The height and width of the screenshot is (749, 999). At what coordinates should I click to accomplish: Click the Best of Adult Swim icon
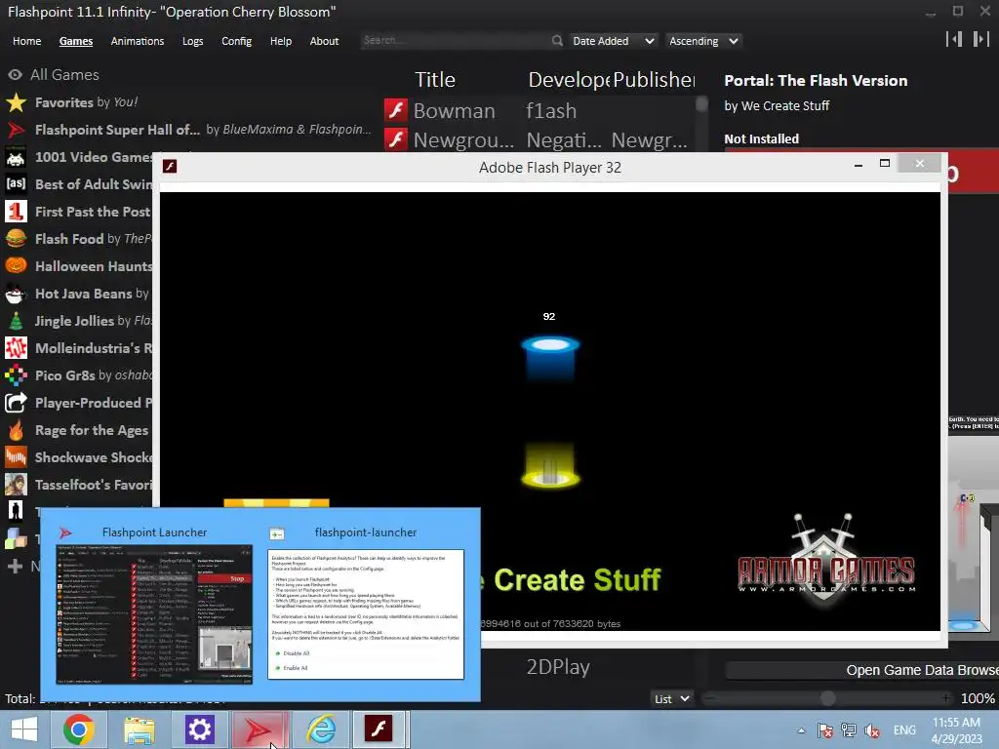point(16,184)
